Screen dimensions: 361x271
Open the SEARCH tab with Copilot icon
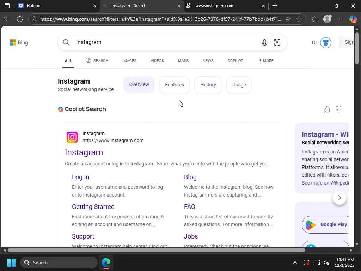tap(97, 61)
